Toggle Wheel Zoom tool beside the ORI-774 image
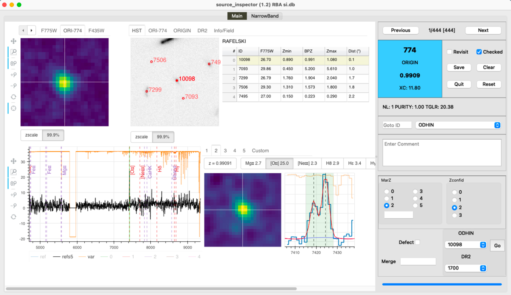Screen dimensions: 511x295 tap(14, 63)
